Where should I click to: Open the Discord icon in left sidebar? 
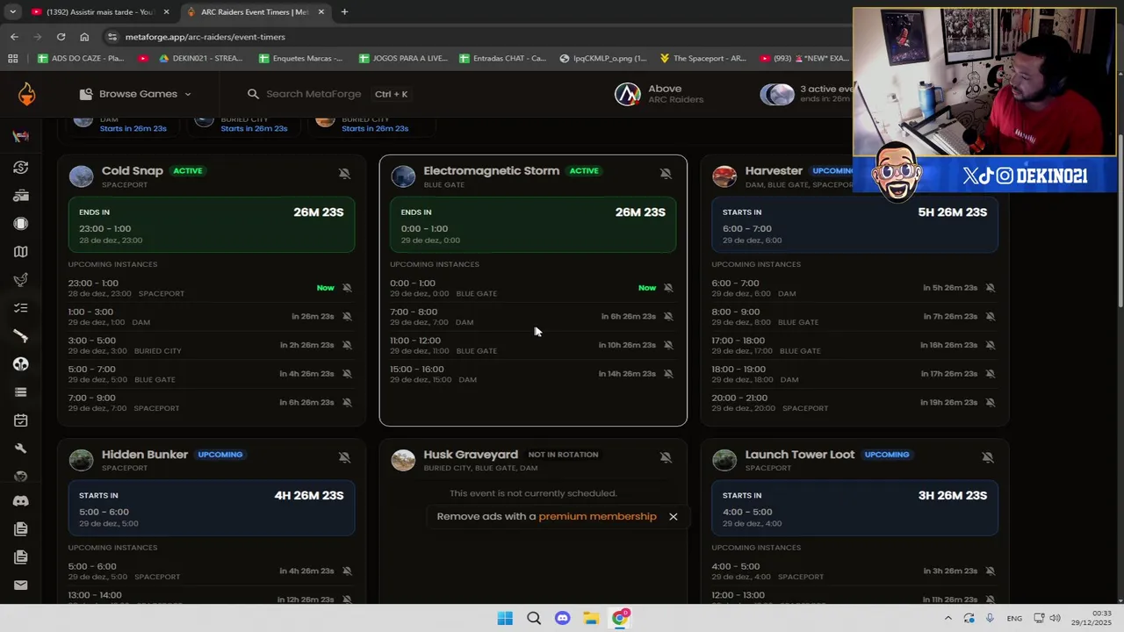click(21, 501)
